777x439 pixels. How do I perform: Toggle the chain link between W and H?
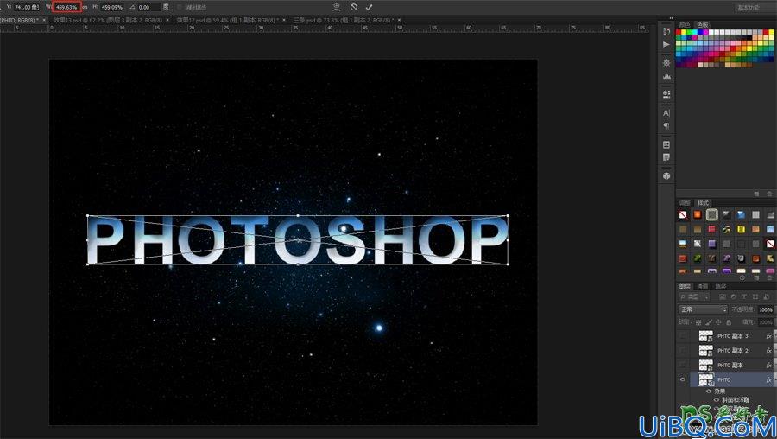click(x=85, y=7)
